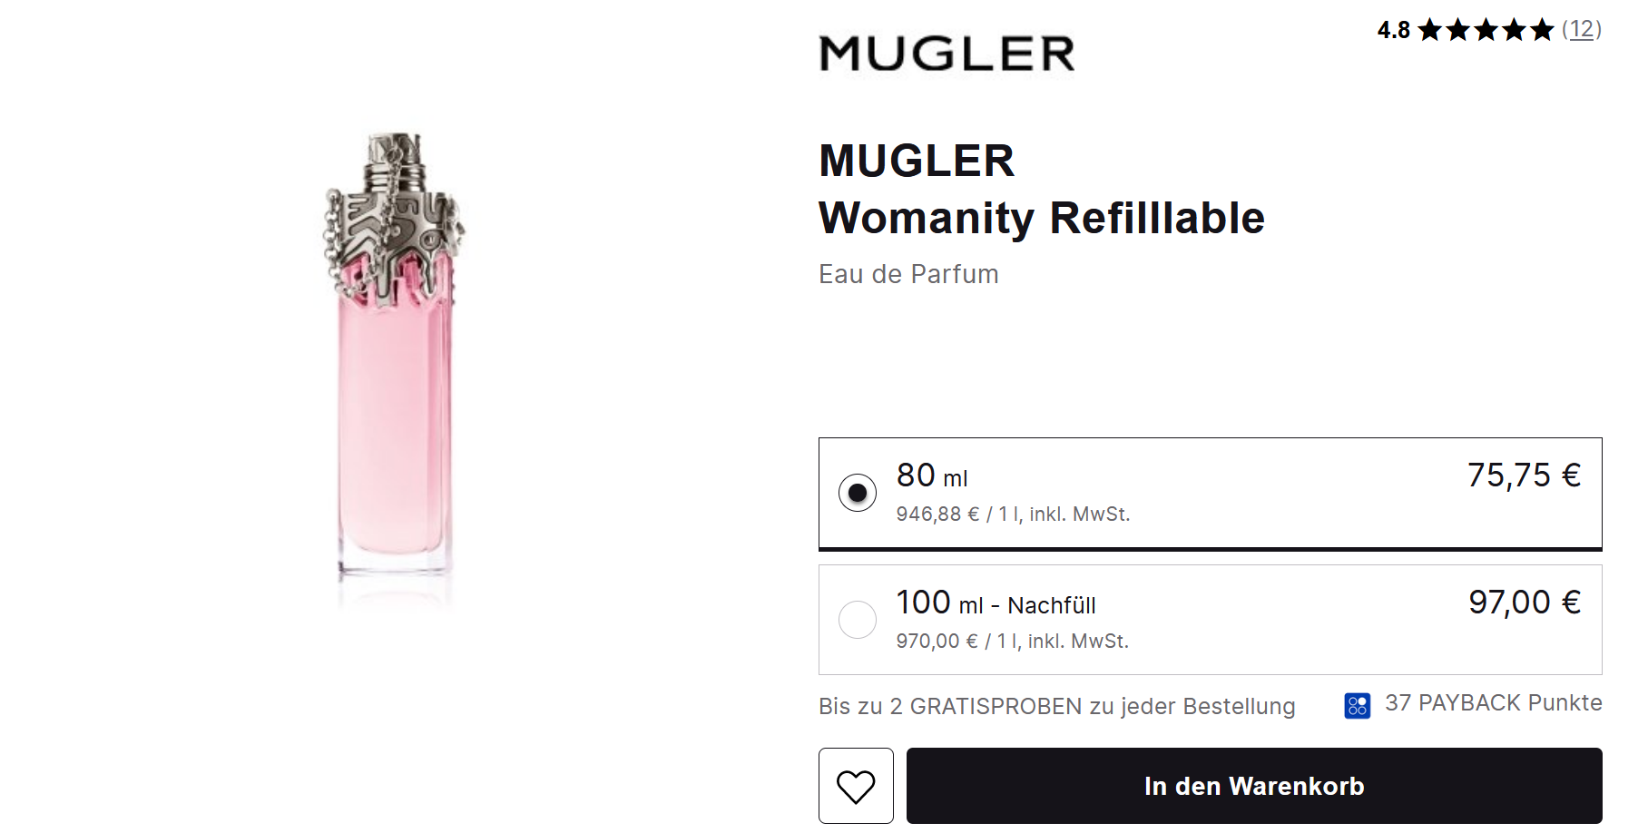1648x833 pixels.
Task: Click the 37 PAYBACK Punkte text
Action: [x=1493, y=703]
